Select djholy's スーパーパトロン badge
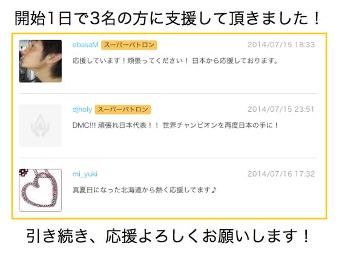339x254 pixels. point(123,109)
